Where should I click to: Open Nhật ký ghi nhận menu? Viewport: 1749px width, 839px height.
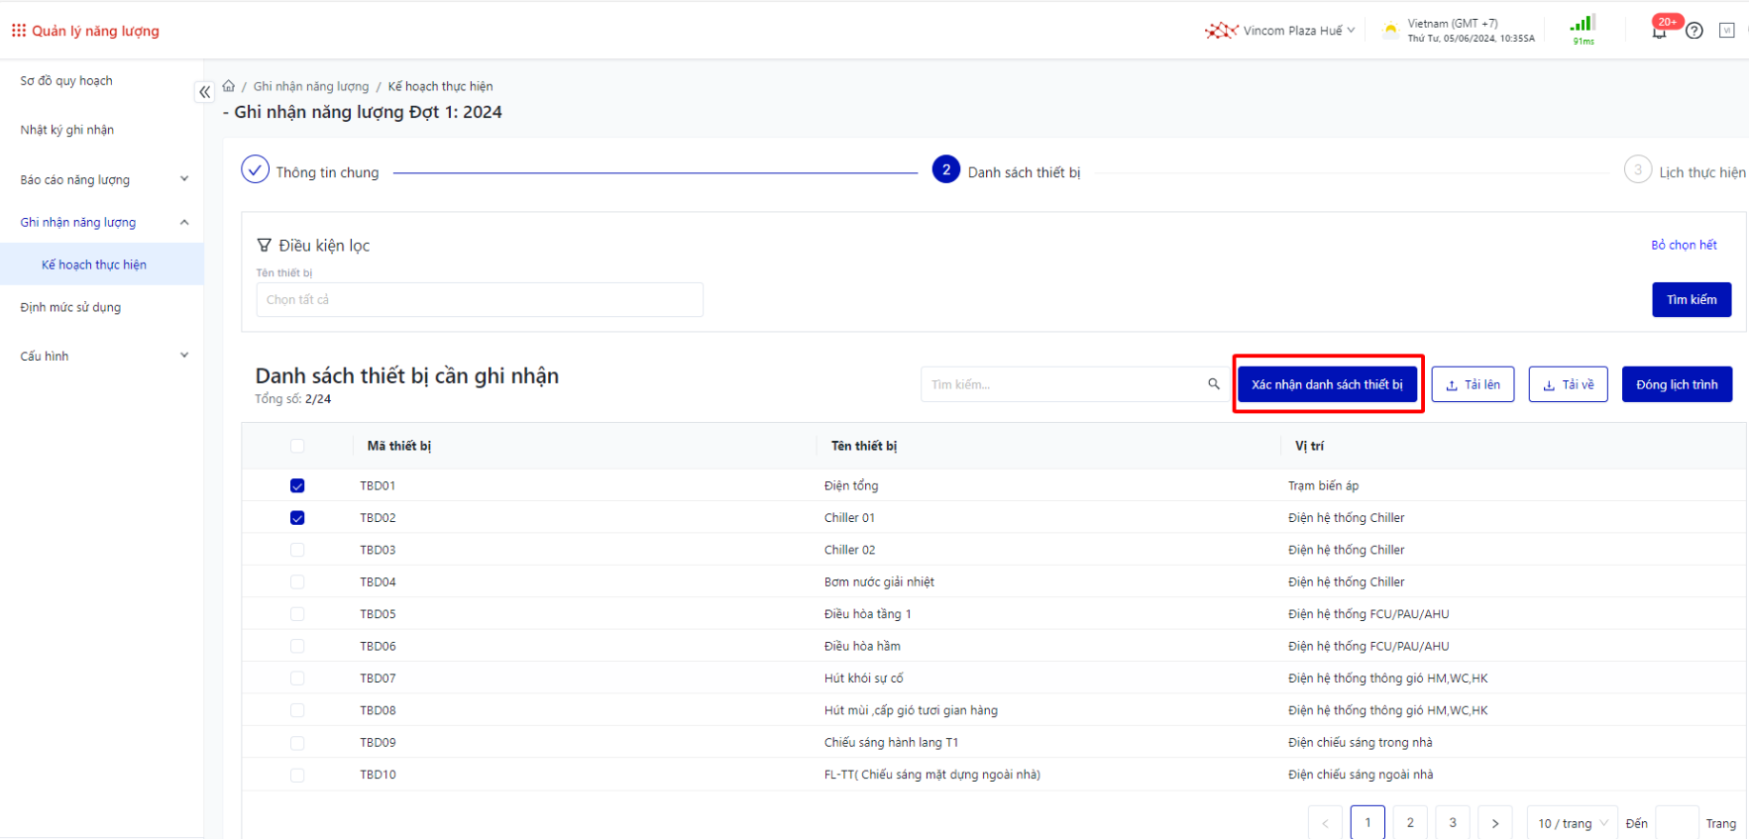[67, 130]
